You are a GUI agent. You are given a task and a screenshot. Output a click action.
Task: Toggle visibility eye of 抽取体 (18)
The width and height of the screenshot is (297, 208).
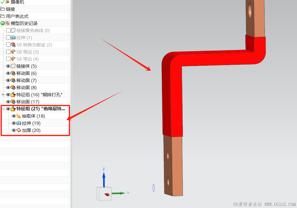tap(14, 116)
